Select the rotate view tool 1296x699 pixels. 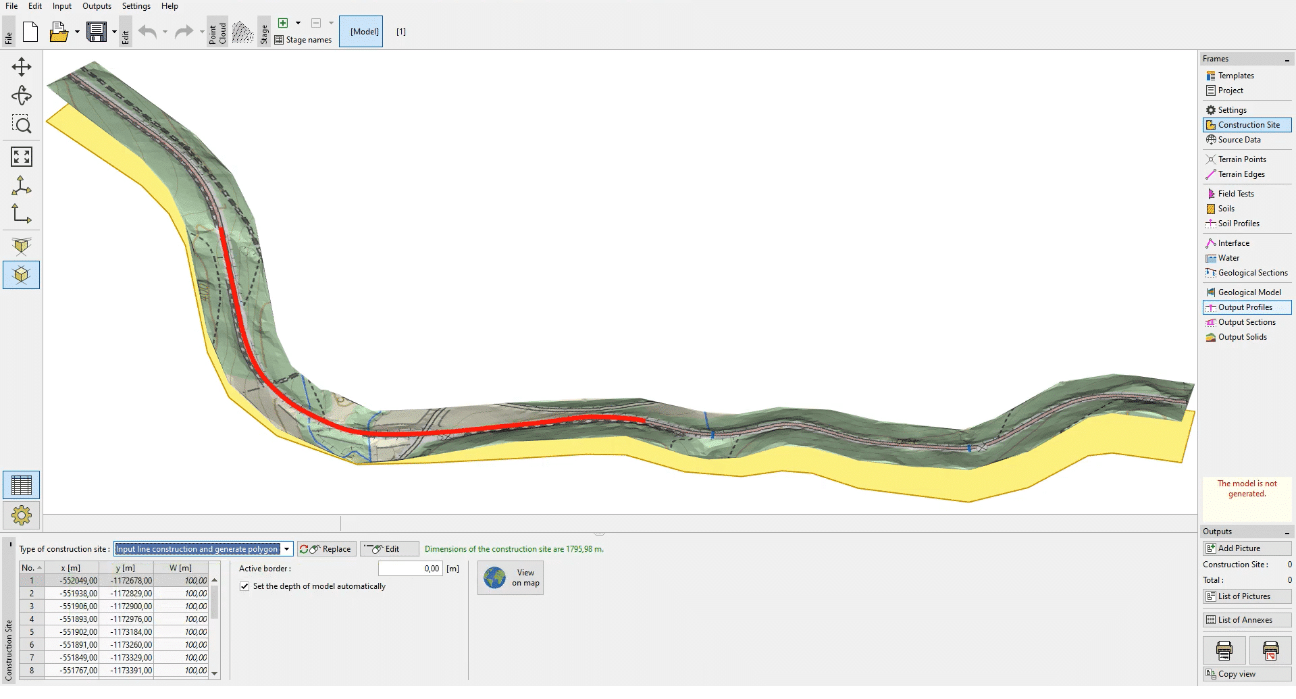tap(22, 96)
